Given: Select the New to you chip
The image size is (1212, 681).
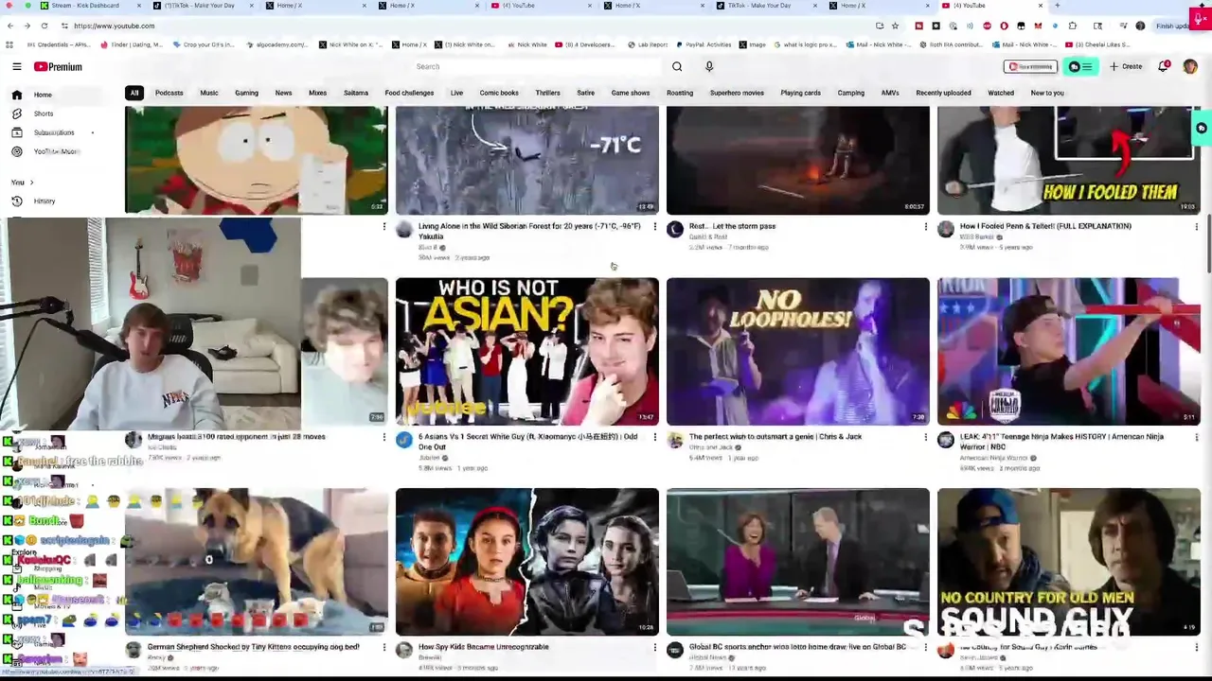Looking at the screenshot, I should tap(1047, 93).
